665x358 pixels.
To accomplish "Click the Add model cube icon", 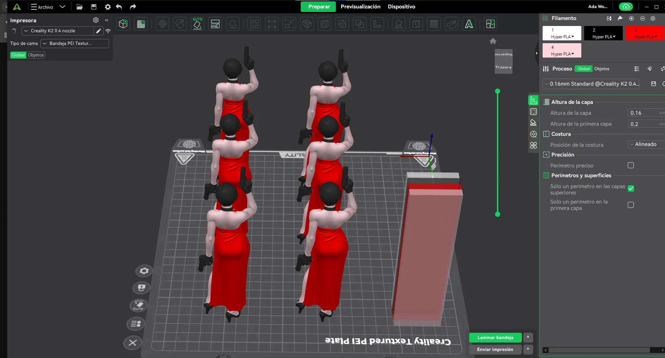I will [x=123, y=24].
